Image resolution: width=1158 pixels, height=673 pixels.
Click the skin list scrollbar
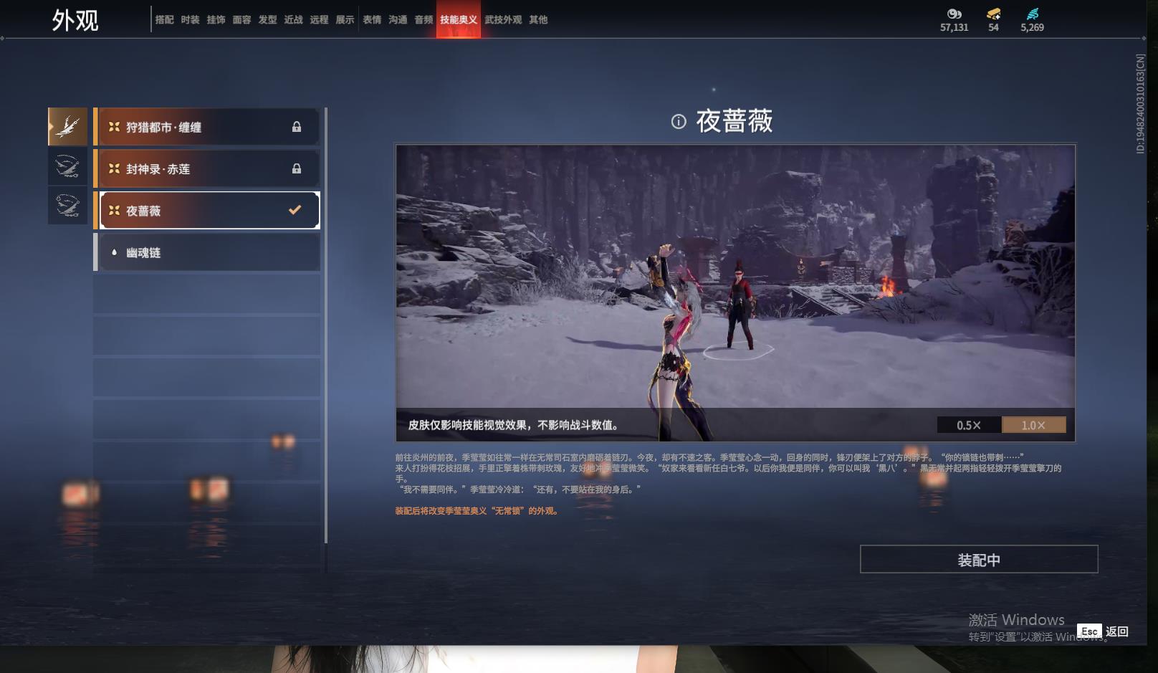click(326, 325)
